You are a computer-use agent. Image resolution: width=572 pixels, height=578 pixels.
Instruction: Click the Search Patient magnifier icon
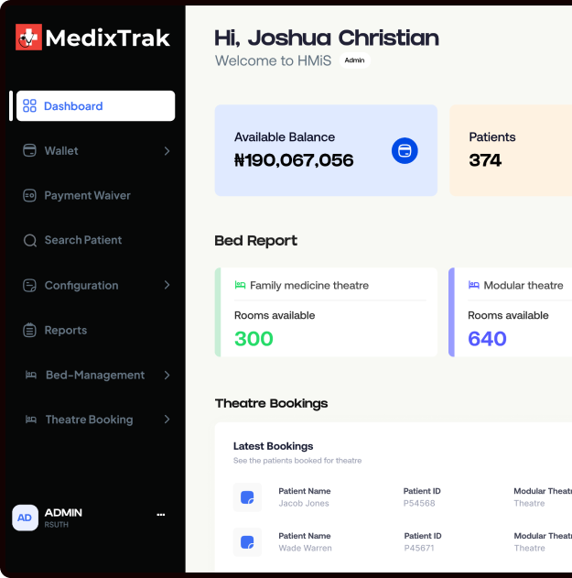pos(29,240)
